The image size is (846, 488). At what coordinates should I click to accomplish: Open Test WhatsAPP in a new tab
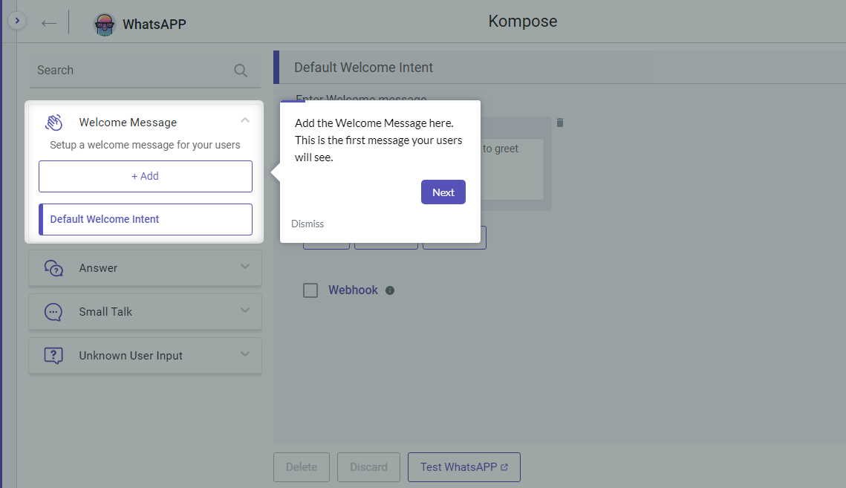463,467
